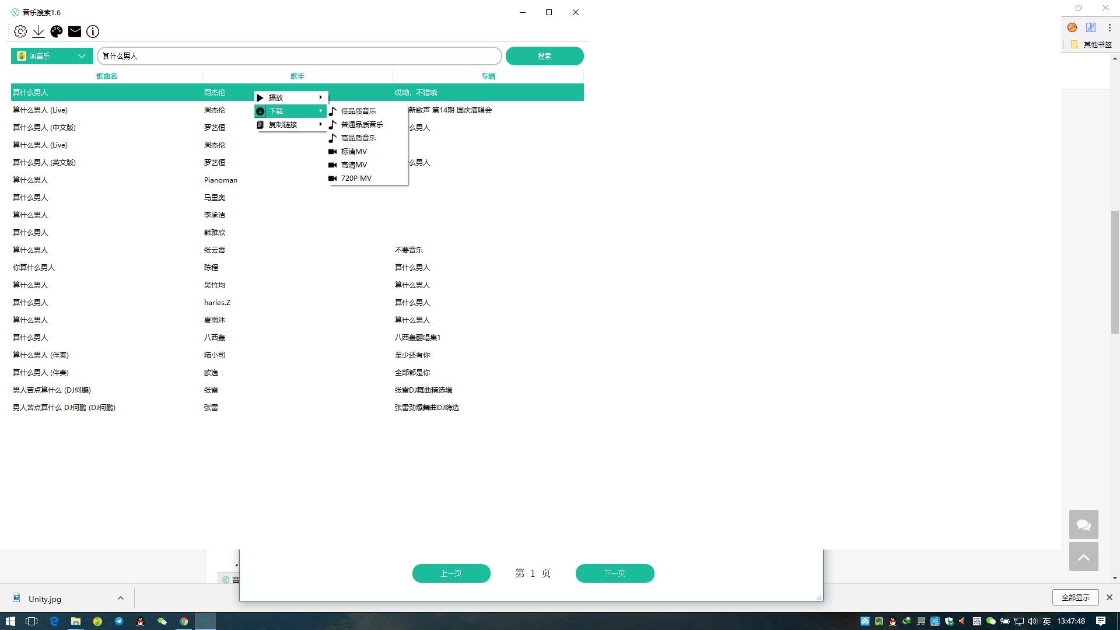1120x630 pixels.
Task: Click the browser vertical scrollbar thumb
Action: 1115,271
